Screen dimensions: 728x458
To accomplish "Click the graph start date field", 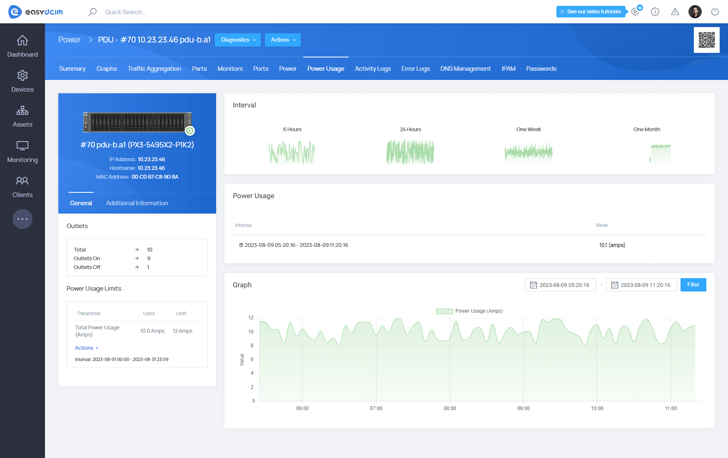I will pyautogui.click(x=560, y=285).
